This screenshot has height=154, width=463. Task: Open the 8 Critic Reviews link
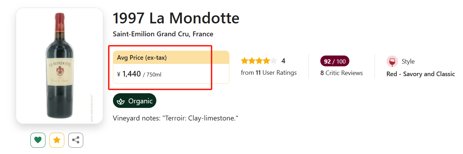tap(341, 73)
